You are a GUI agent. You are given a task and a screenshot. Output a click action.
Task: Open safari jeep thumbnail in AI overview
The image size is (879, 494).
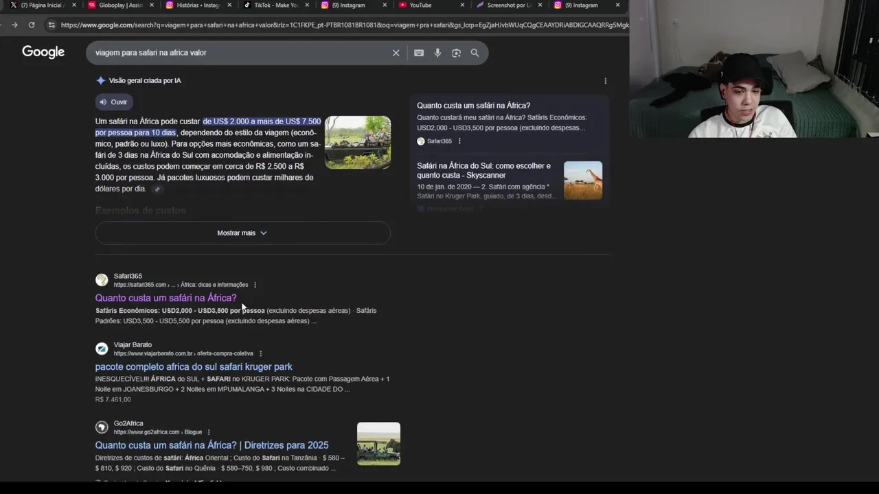pos(358,142)
